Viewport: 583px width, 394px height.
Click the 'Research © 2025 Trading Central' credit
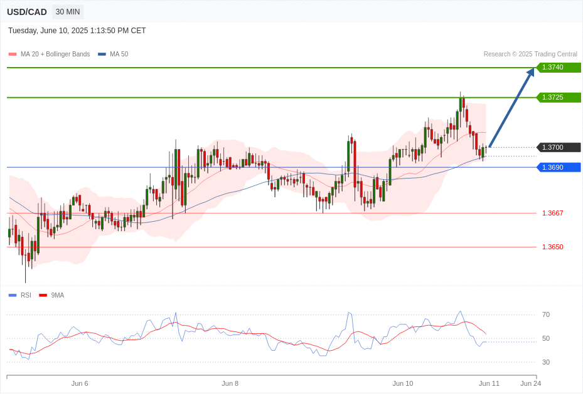coord(530,54)
